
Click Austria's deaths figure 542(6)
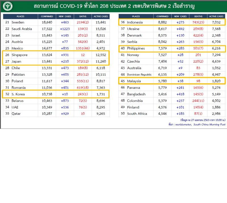click(x=83, y=42)
